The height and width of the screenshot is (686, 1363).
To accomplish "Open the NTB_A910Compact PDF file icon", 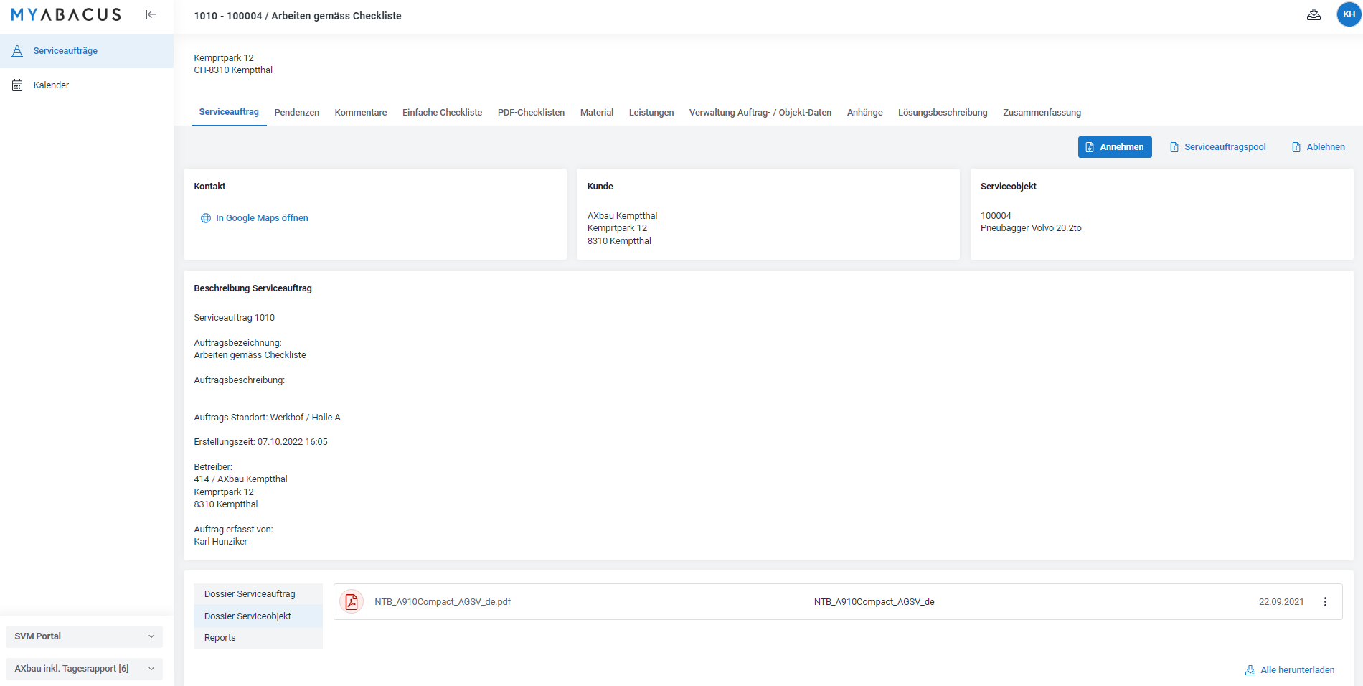I will (x=352, y=601).
